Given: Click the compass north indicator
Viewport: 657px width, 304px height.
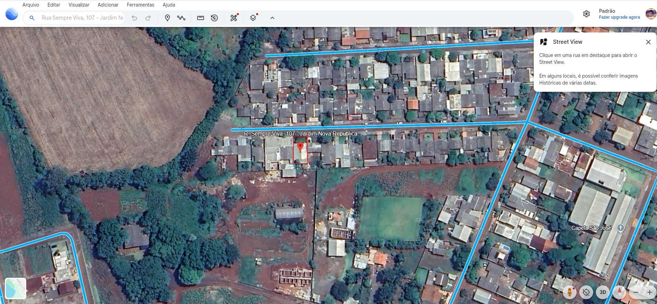Looking at the screenshot, I should [619, 292].
